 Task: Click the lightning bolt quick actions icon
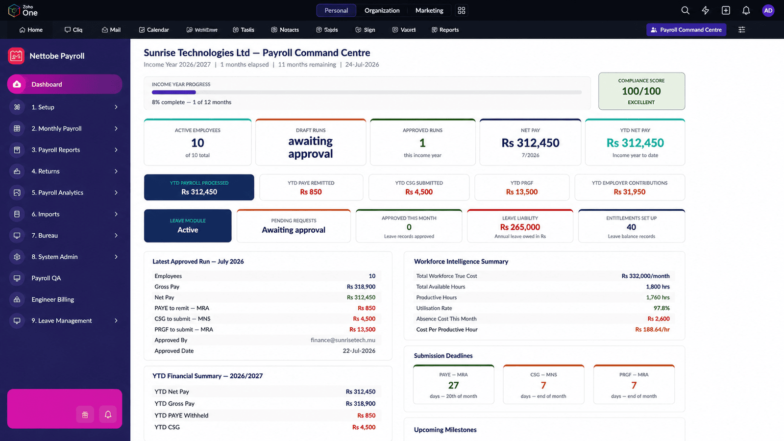706,10
